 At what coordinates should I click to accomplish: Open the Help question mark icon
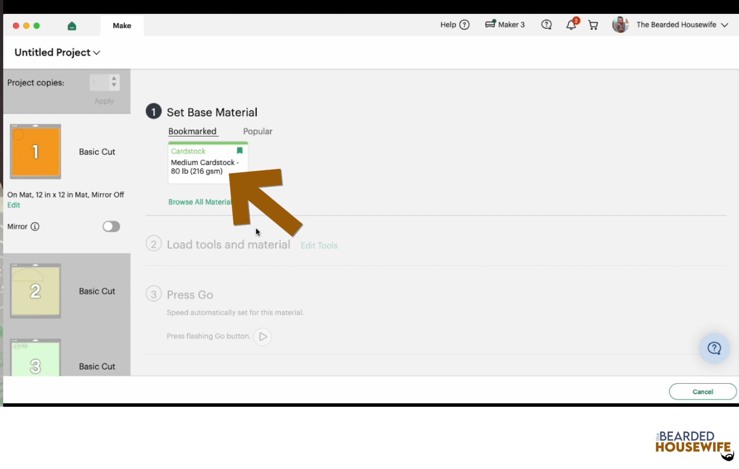[x=465, y=25]
